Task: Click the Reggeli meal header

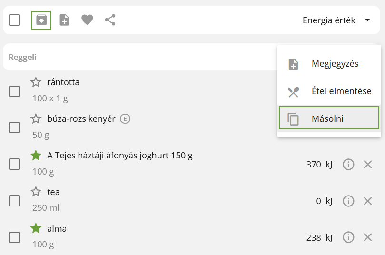Action: point(22,57)
